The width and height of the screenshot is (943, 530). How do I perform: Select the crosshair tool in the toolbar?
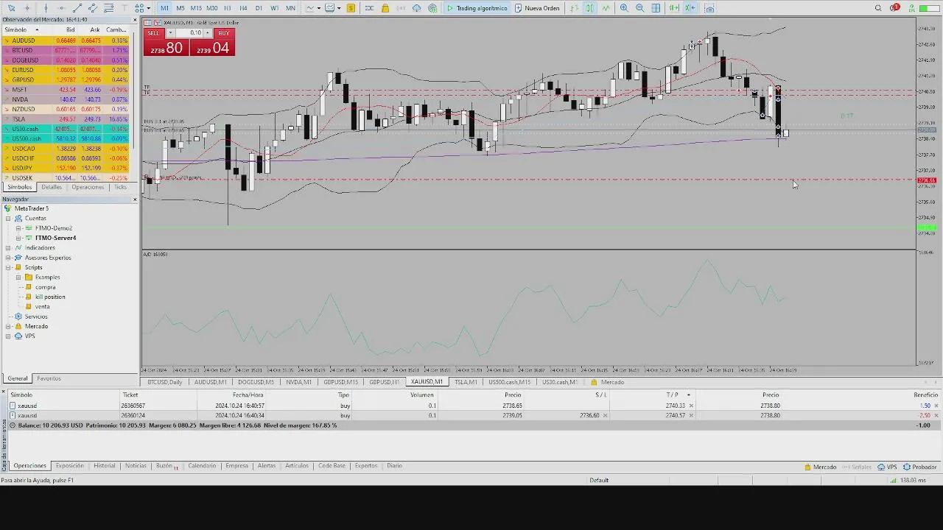pyautogui.click(x=27, y=8)
